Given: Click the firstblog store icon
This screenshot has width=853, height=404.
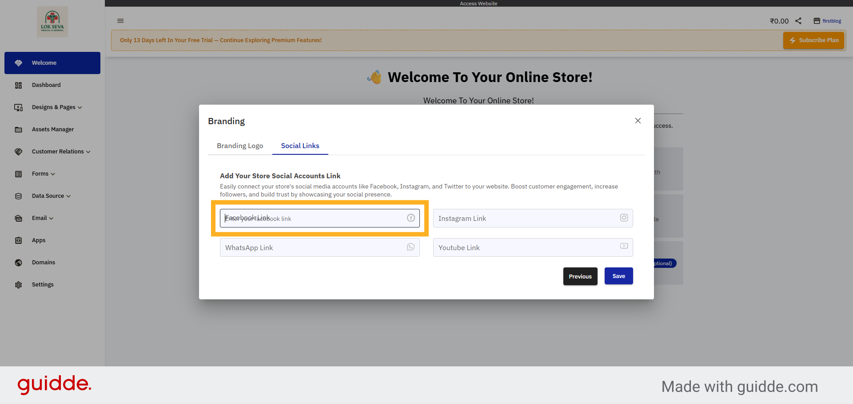Looking at the screenshot, I should [817, 20].
